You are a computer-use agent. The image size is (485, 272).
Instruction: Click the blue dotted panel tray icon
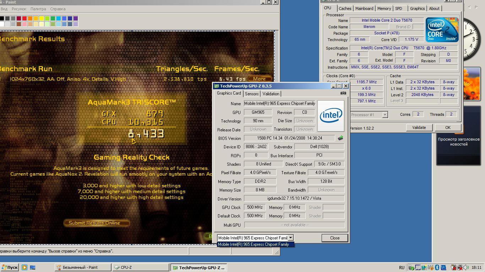point(443,268)
